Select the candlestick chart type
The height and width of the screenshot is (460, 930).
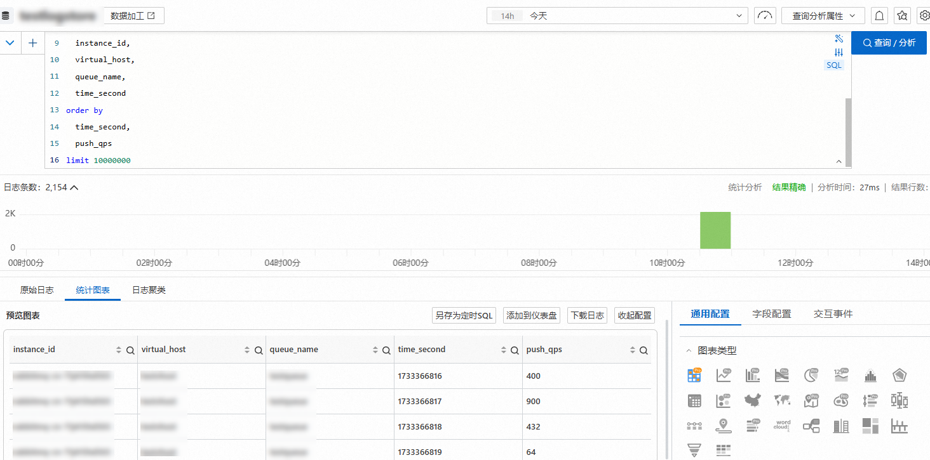pos(900,400)
